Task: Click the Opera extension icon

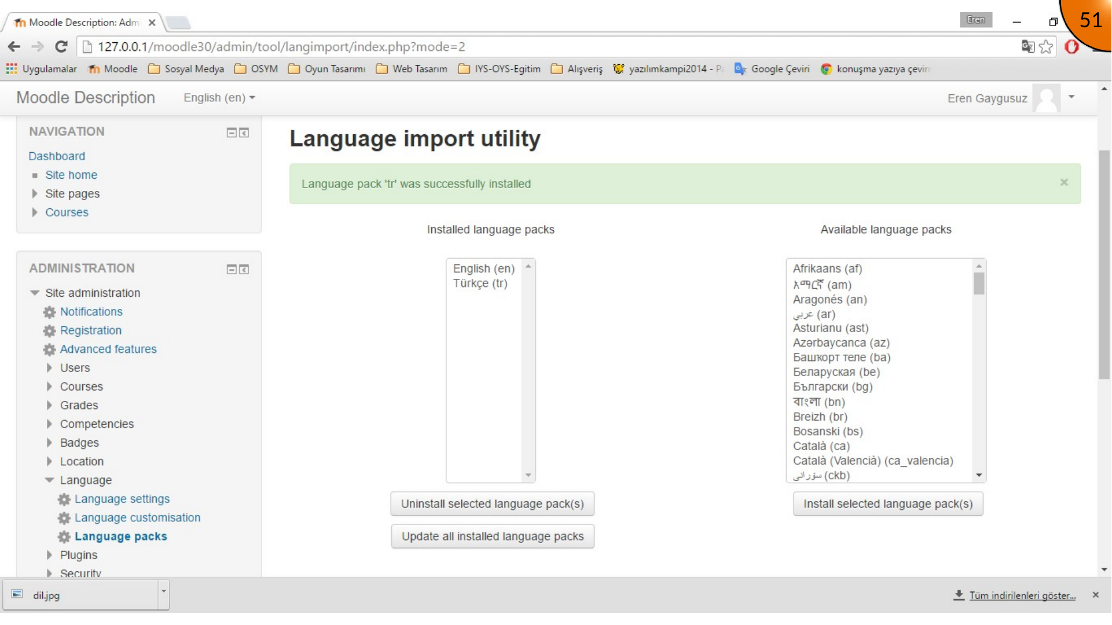Action: (1072, 47)
